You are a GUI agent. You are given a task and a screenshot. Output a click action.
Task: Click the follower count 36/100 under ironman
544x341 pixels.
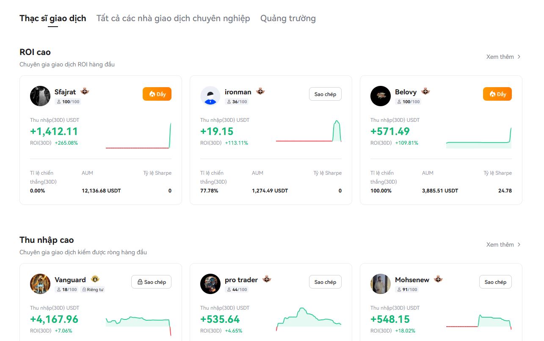[x=237, y=102]
